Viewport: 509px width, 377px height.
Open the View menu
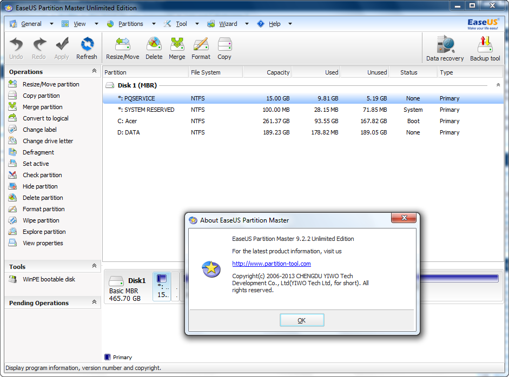click(80, 24)
